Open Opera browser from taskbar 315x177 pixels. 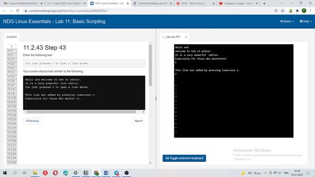point(55,173)
